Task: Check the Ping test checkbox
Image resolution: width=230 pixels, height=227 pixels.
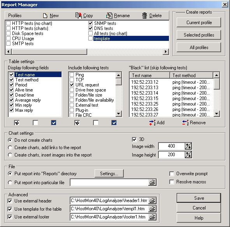Action: 72,74
